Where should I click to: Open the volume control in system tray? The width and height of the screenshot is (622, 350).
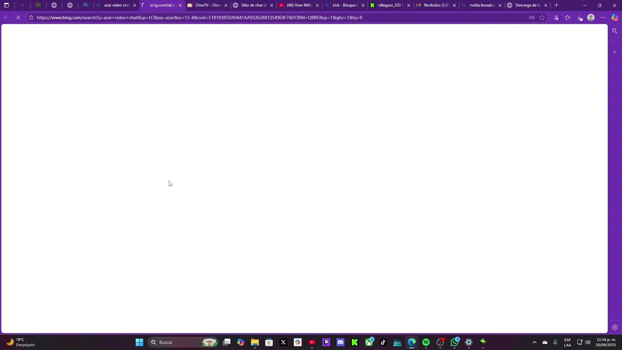click(x=587, y=342)
